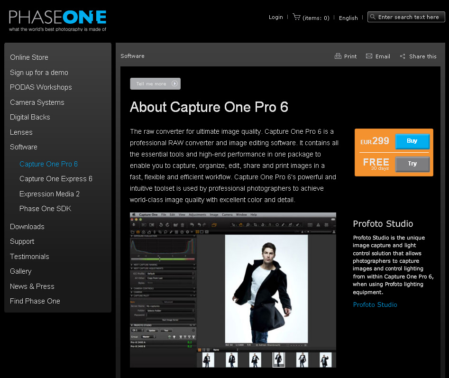449x378 pixels.
Task: Click the blue Buy button
Action: pos(412,141)
